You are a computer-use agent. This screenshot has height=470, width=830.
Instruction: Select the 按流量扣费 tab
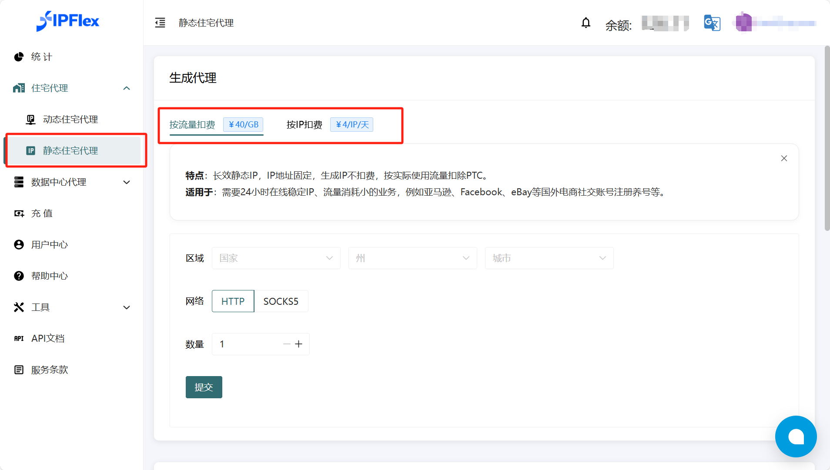(192, 125)
